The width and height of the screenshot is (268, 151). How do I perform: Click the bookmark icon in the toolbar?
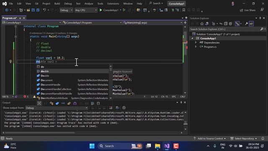(x=184, y=10)
